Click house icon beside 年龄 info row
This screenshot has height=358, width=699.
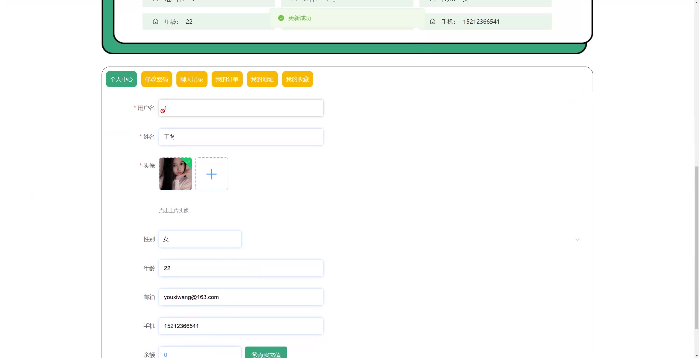pos(155,22)
